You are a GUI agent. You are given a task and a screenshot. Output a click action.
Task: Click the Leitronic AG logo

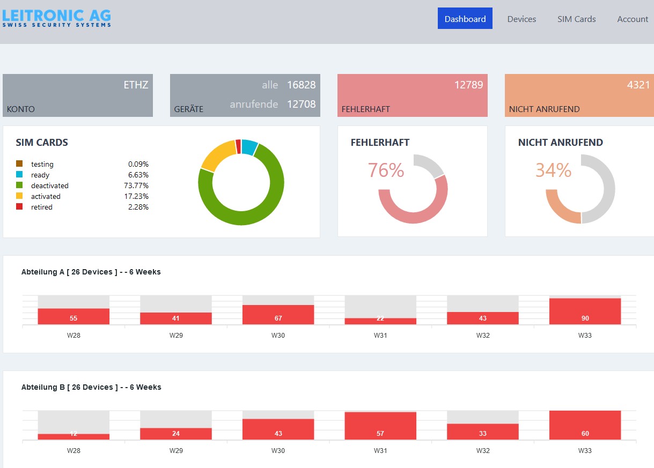pos(56,17)
